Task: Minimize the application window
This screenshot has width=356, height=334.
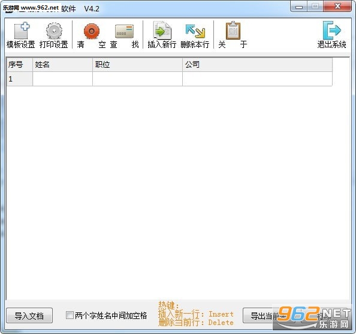Action: click(x=299, y=7)
